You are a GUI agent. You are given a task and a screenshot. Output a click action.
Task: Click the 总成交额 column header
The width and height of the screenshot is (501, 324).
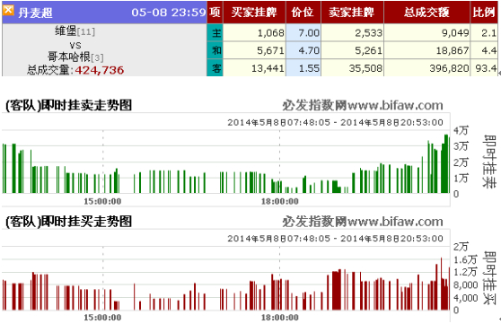[x=426, y=13]
